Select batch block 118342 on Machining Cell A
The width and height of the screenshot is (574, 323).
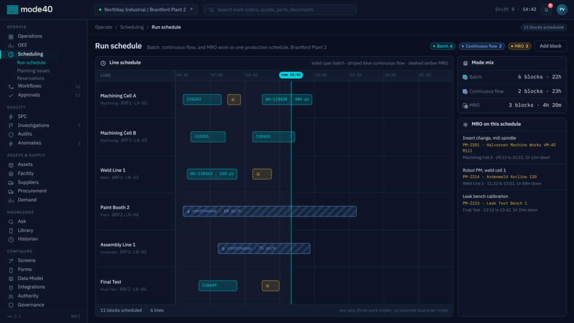[x=202, y=100]
